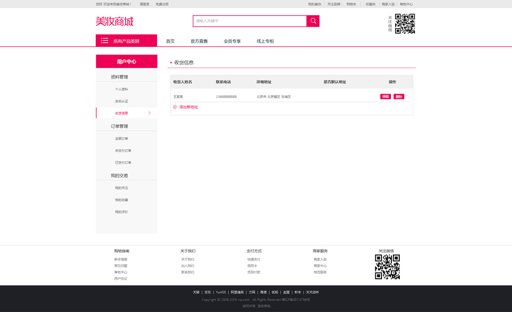Click the 是否默认地址 column header

[335, 82]
